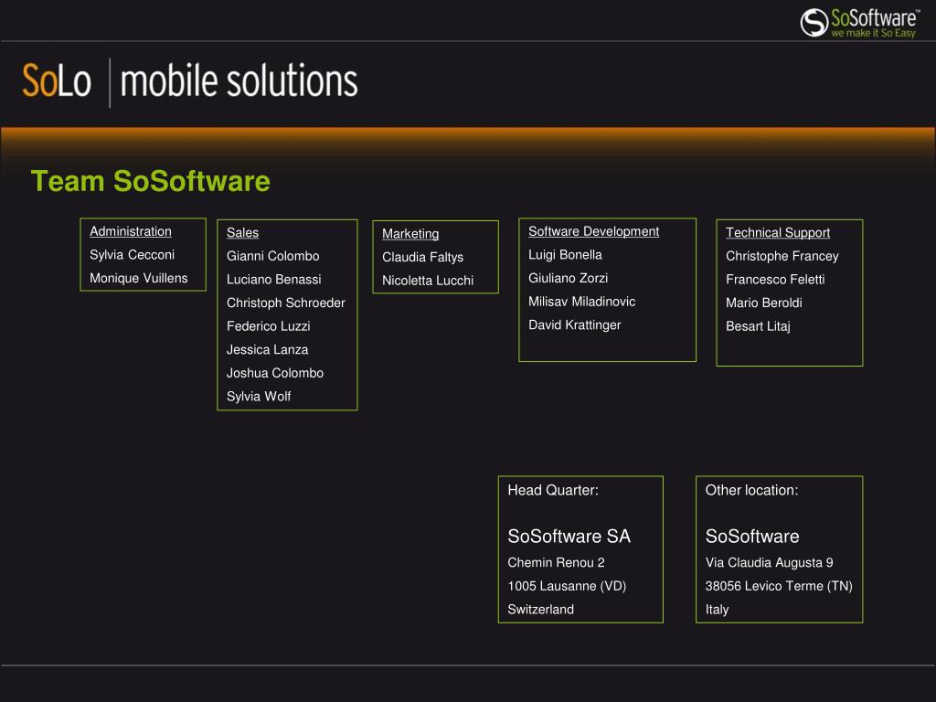Select the 38056 Levico Terme (TN) line
The height and width of the screenshot is (702, 936).
click(779, 586)
